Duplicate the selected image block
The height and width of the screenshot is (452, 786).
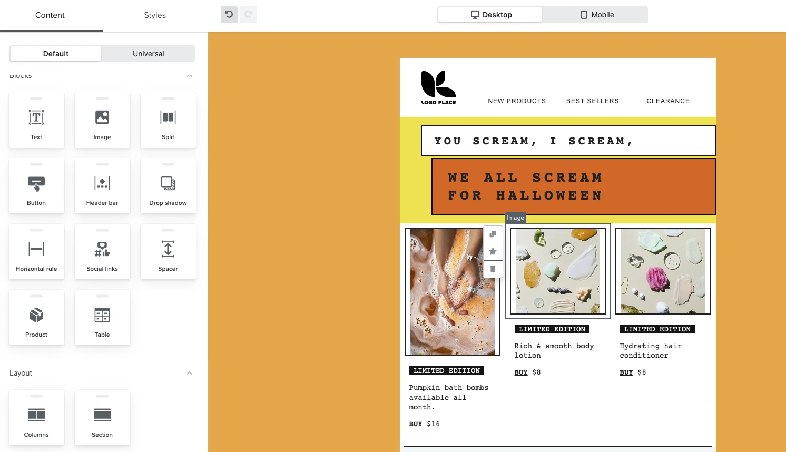pos(493,234)
